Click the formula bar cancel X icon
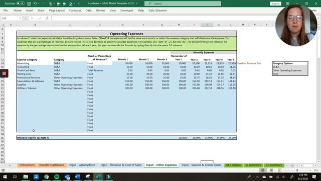 coord(32,18)
